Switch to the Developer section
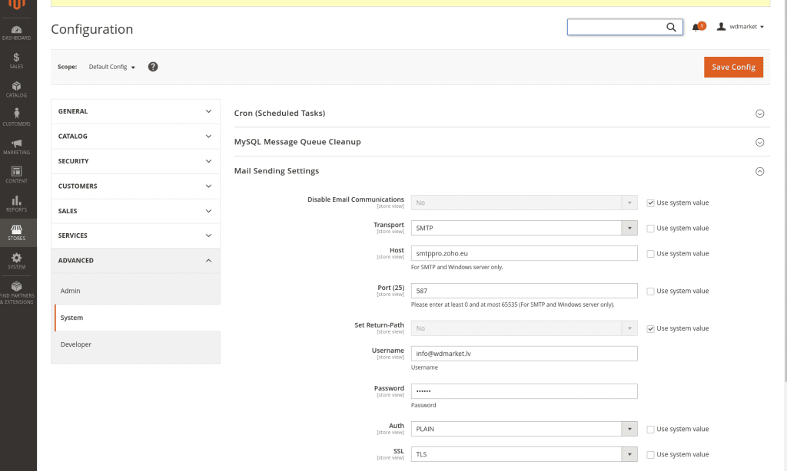Screen dimensions: 787x471 click(x=75, y=344)
